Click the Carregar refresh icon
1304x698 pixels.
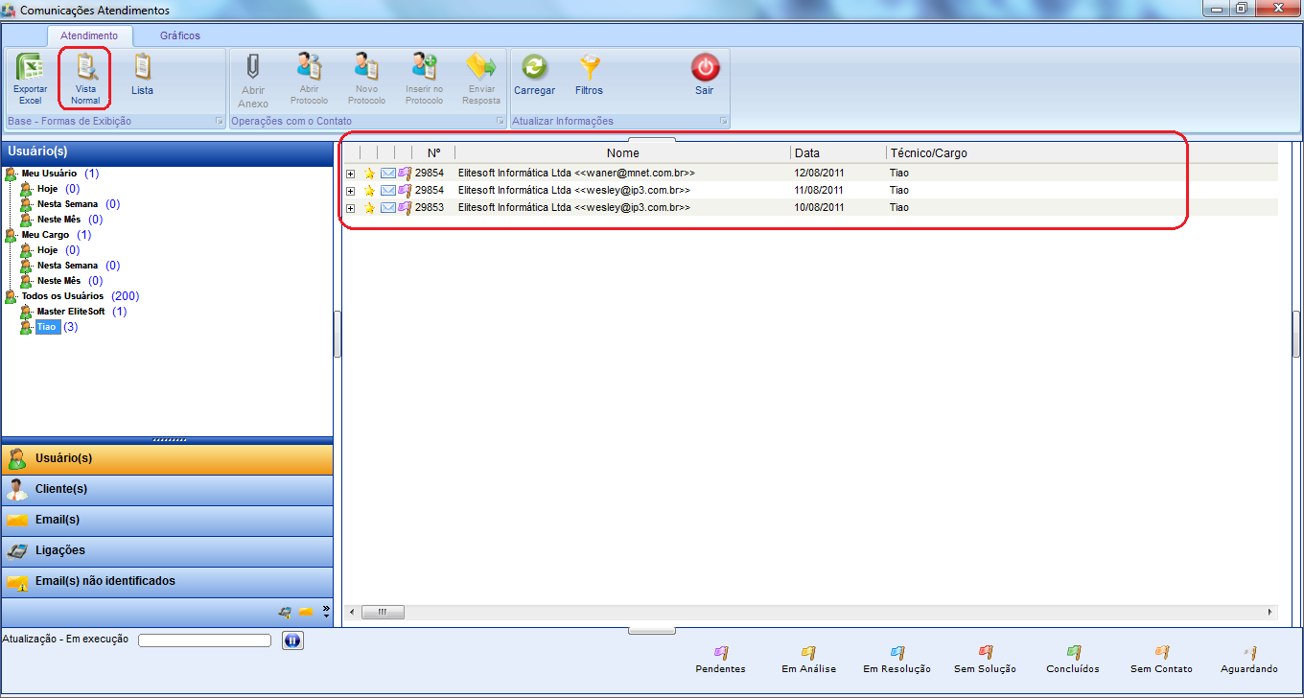[x=534, y=69]
